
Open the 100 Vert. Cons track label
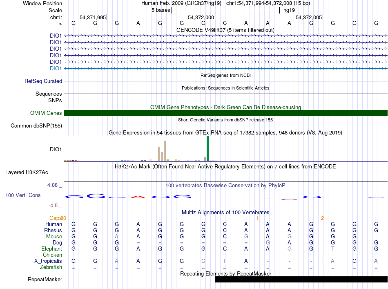click(23, 195)
